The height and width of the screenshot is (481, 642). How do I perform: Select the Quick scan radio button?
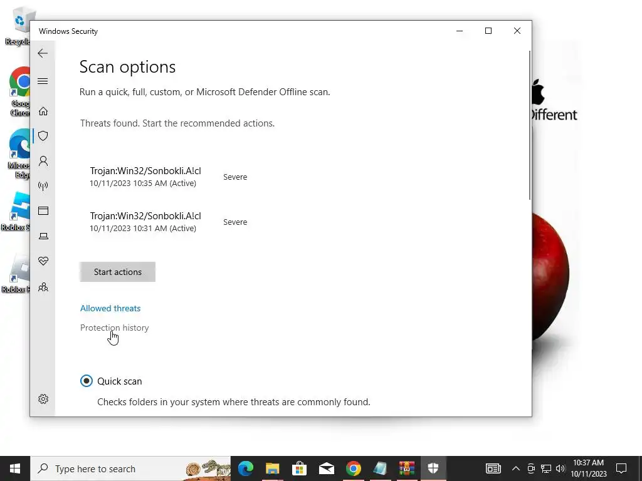coord(87,381)
